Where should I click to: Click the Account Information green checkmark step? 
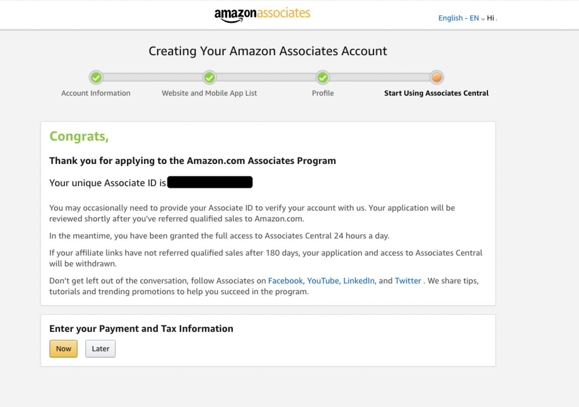(x=96, y=78)
